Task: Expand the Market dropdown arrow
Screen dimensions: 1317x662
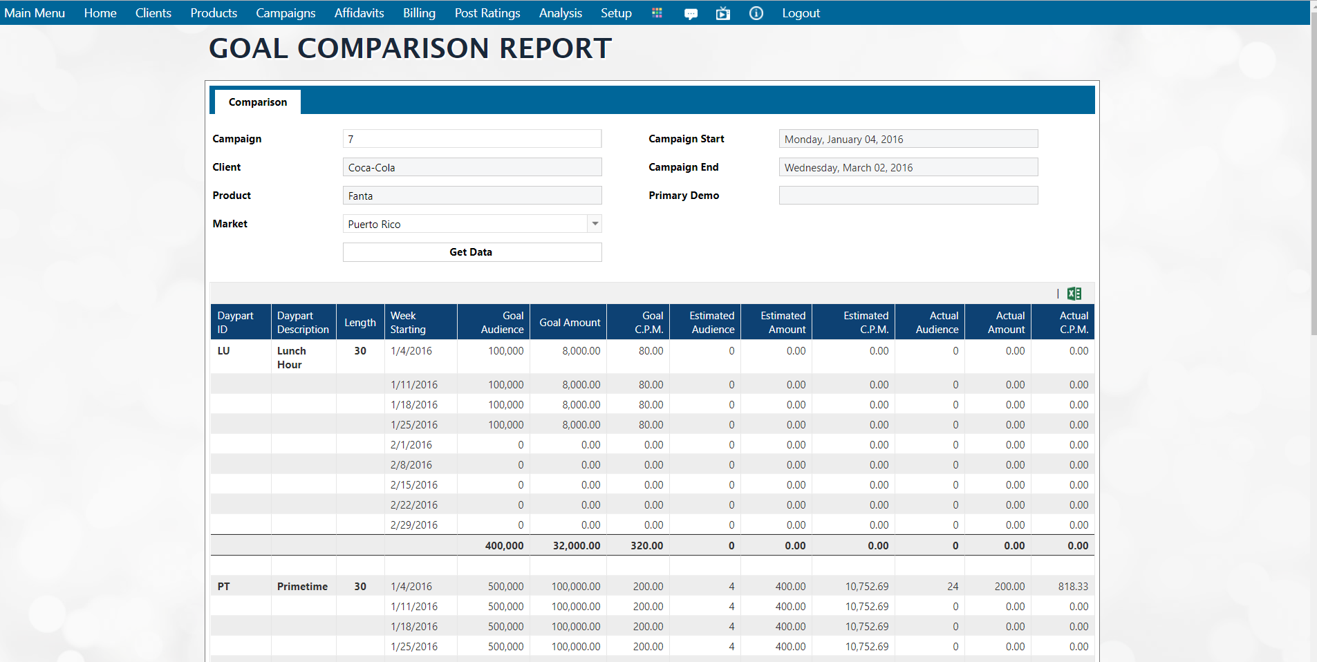Action: 595,224
